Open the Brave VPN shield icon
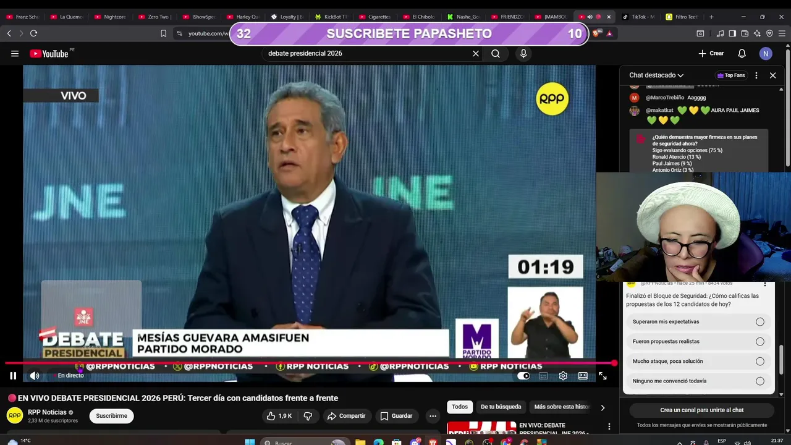Image resolution: width=791 pixels, height=445 pixels. coord(769,33)
